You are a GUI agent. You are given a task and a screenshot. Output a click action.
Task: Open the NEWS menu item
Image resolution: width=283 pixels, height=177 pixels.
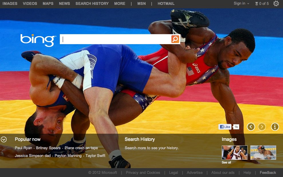[x=64, y=3]
